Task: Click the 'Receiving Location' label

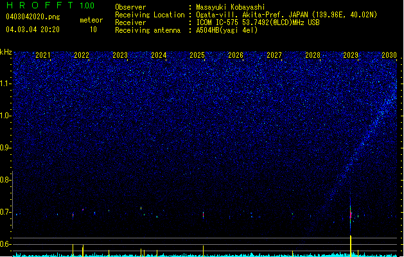Action: coord(150,15)
